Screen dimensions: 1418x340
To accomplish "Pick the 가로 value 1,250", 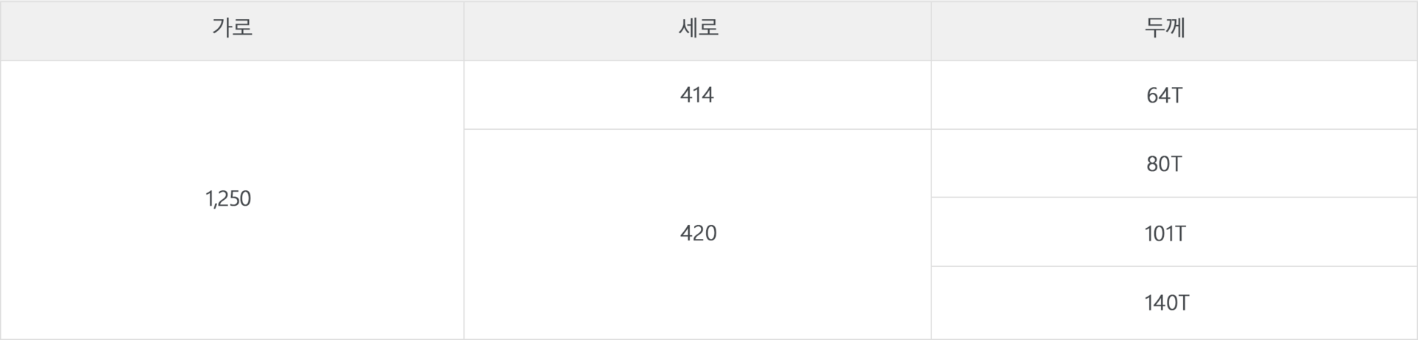I will (x=228, y=198).
